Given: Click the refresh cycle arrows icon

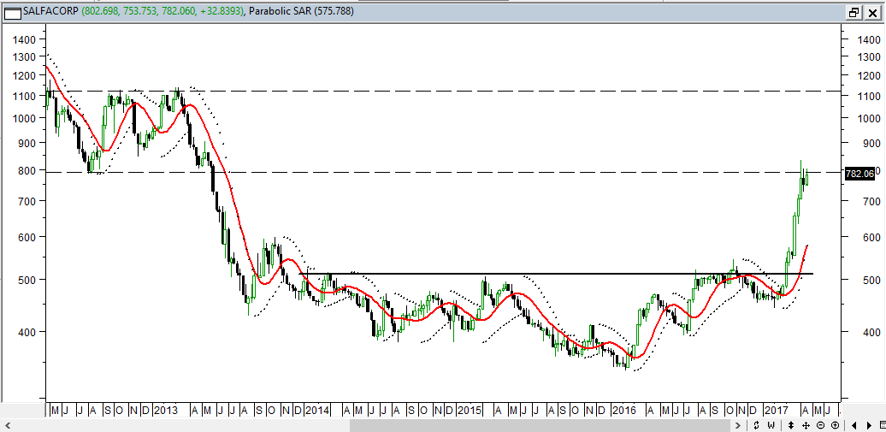Looking at the screenshot, I should (x=756, y=425).
